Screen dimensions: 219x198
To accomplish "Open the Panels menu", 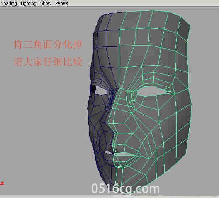I will pos(61,3).
